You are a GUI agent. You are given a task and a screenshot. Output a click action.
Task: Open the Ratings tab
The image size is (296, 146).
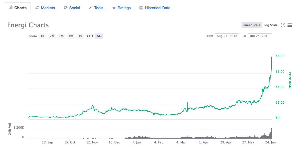(121, 8)
